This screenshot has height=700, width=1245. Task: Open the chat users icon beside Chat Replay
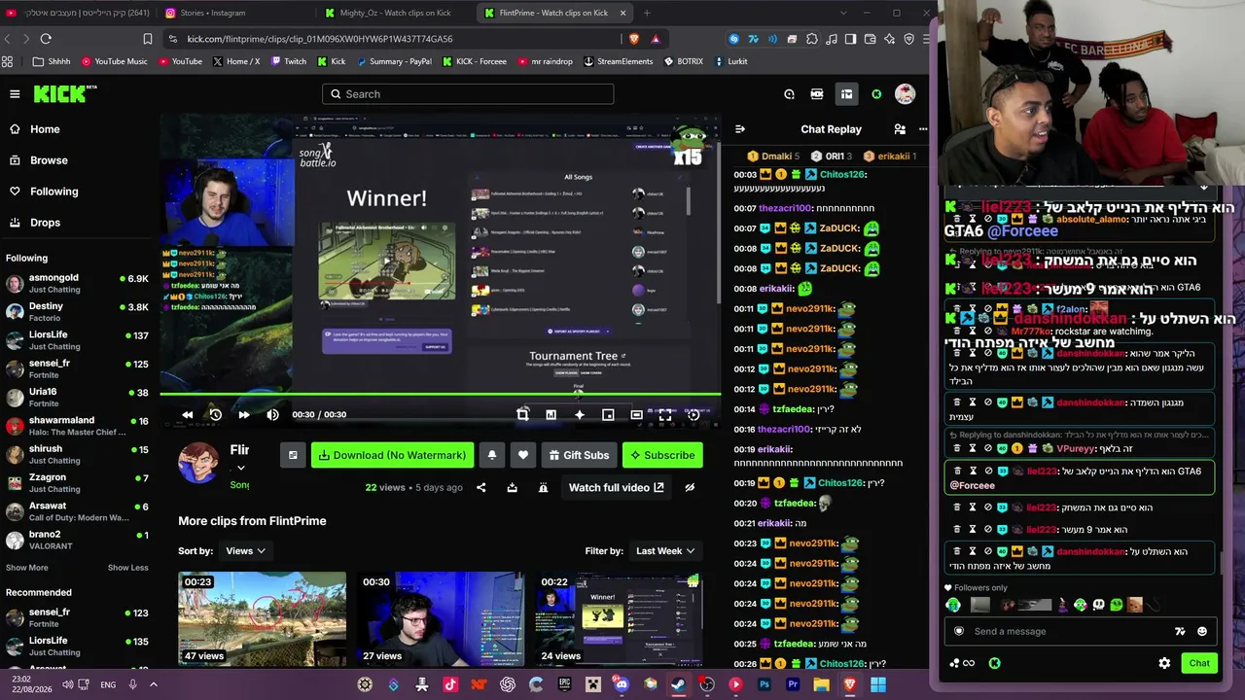900,129
